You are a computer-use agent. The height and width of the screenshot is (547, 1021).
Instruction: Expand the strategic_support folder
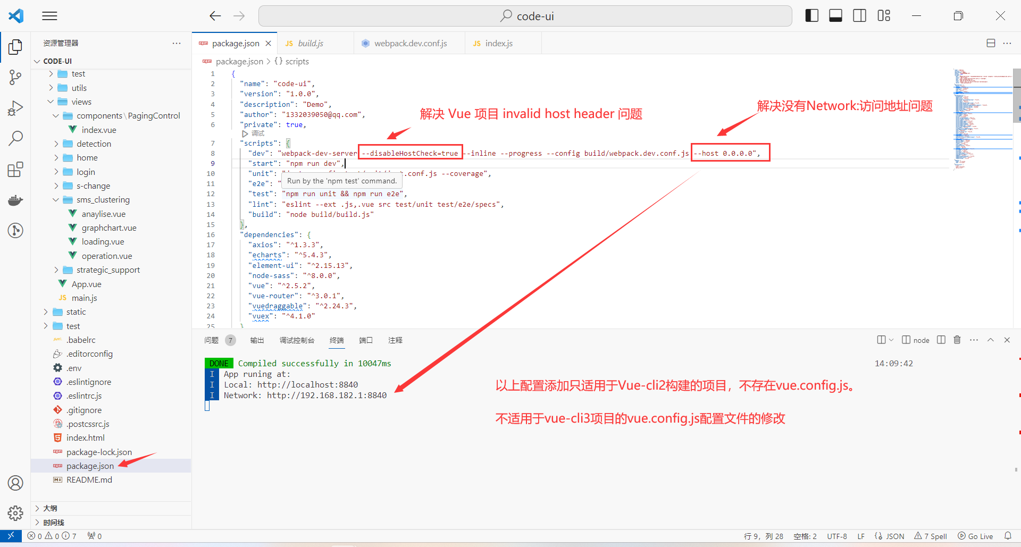[56, 270]
